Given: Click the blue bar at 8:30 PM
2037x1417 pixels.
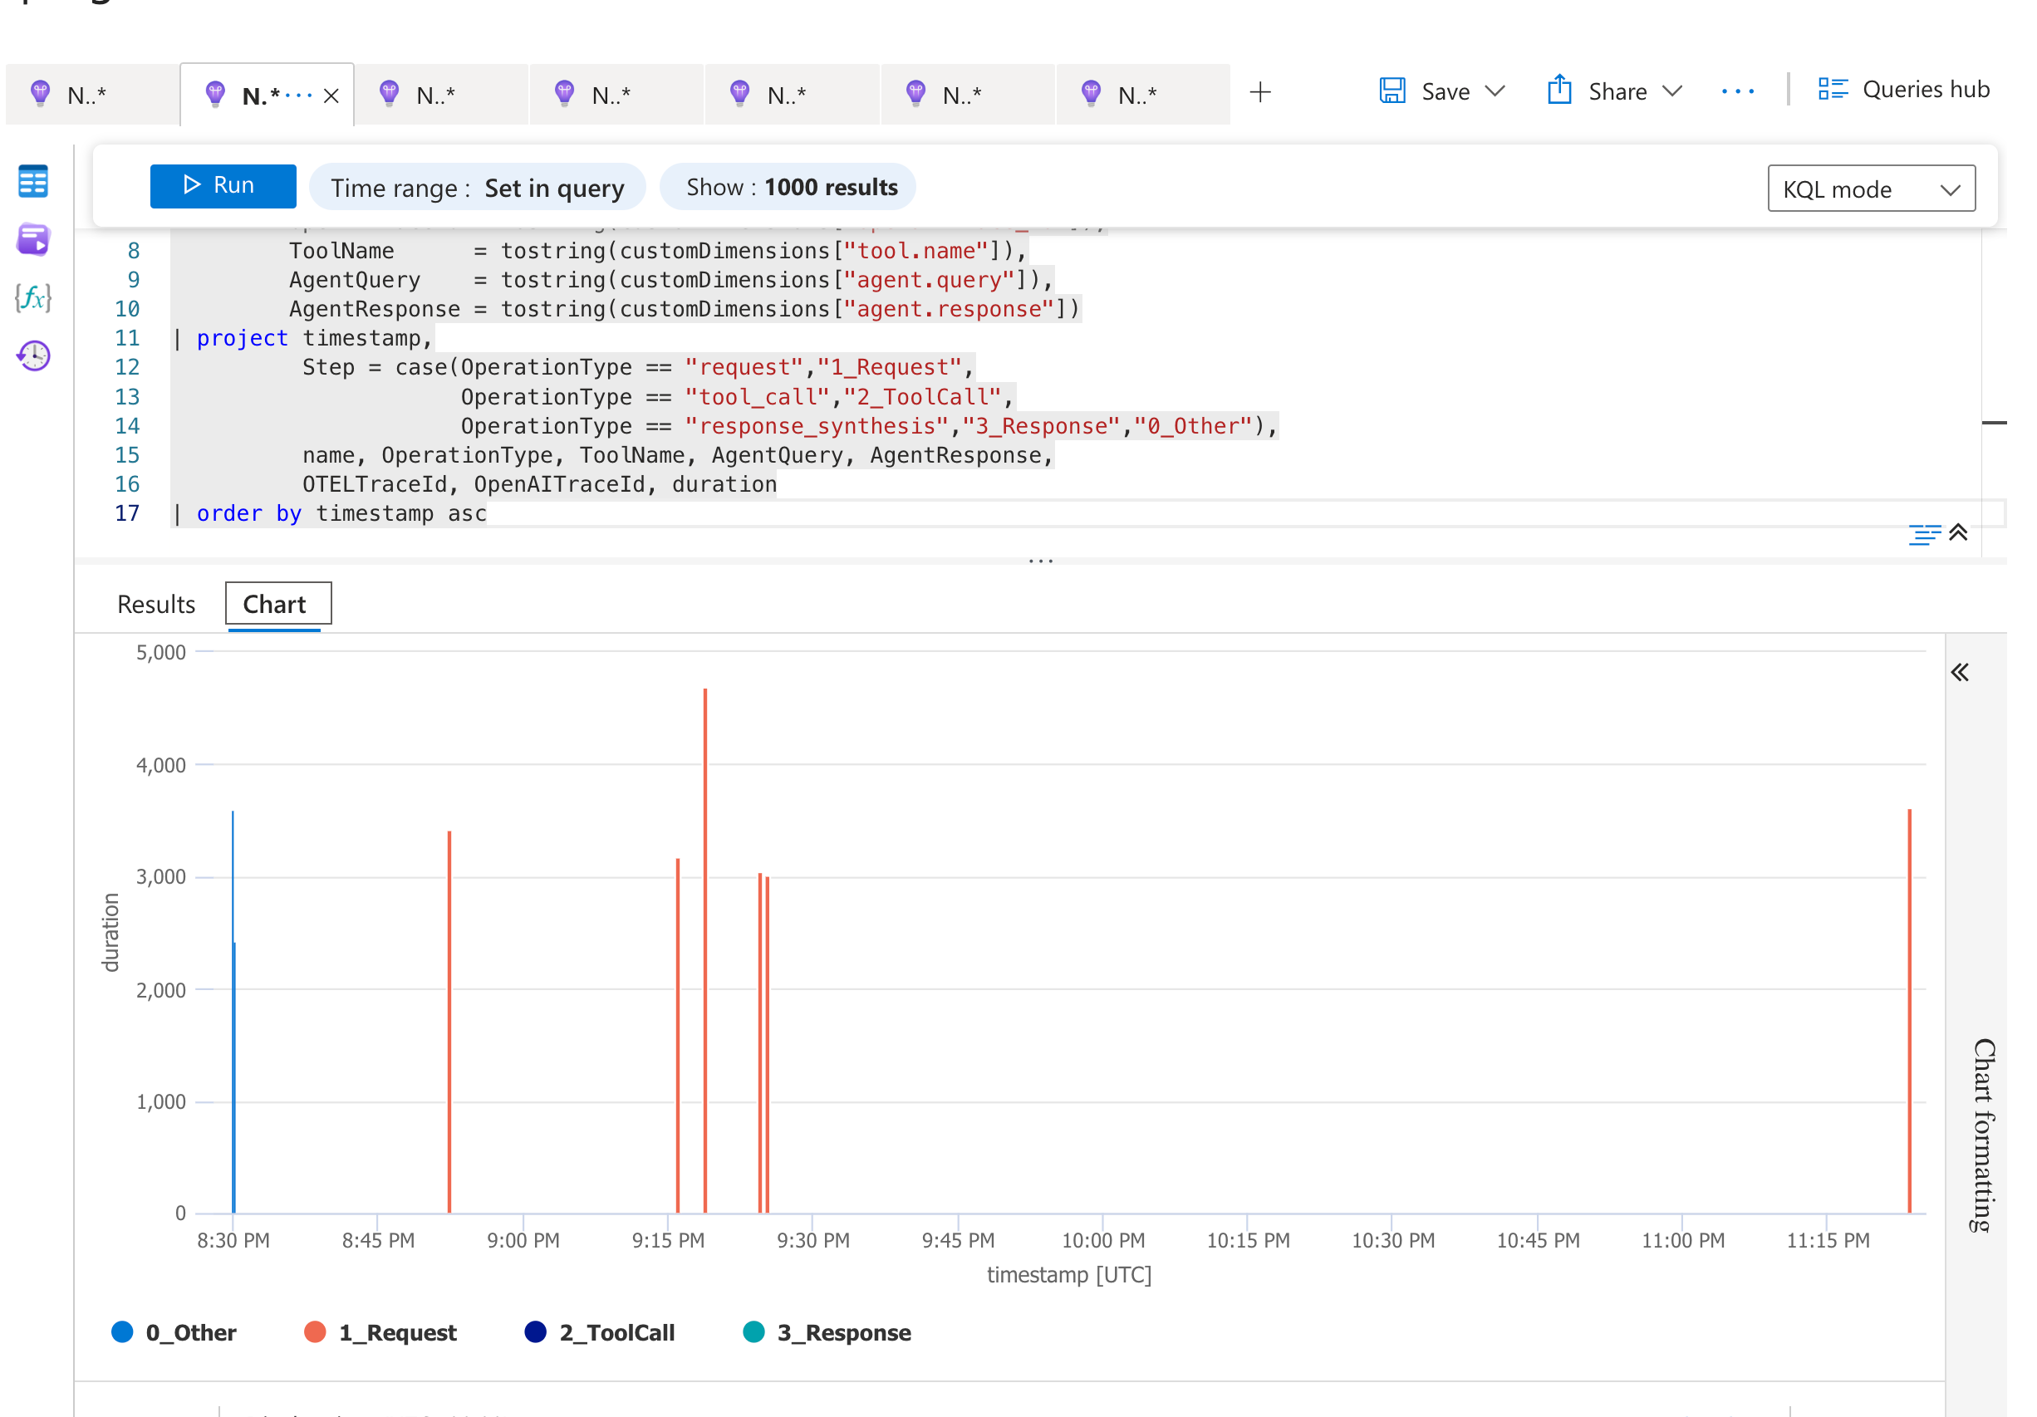Looking at the screenshot, I should point(233,1012).
